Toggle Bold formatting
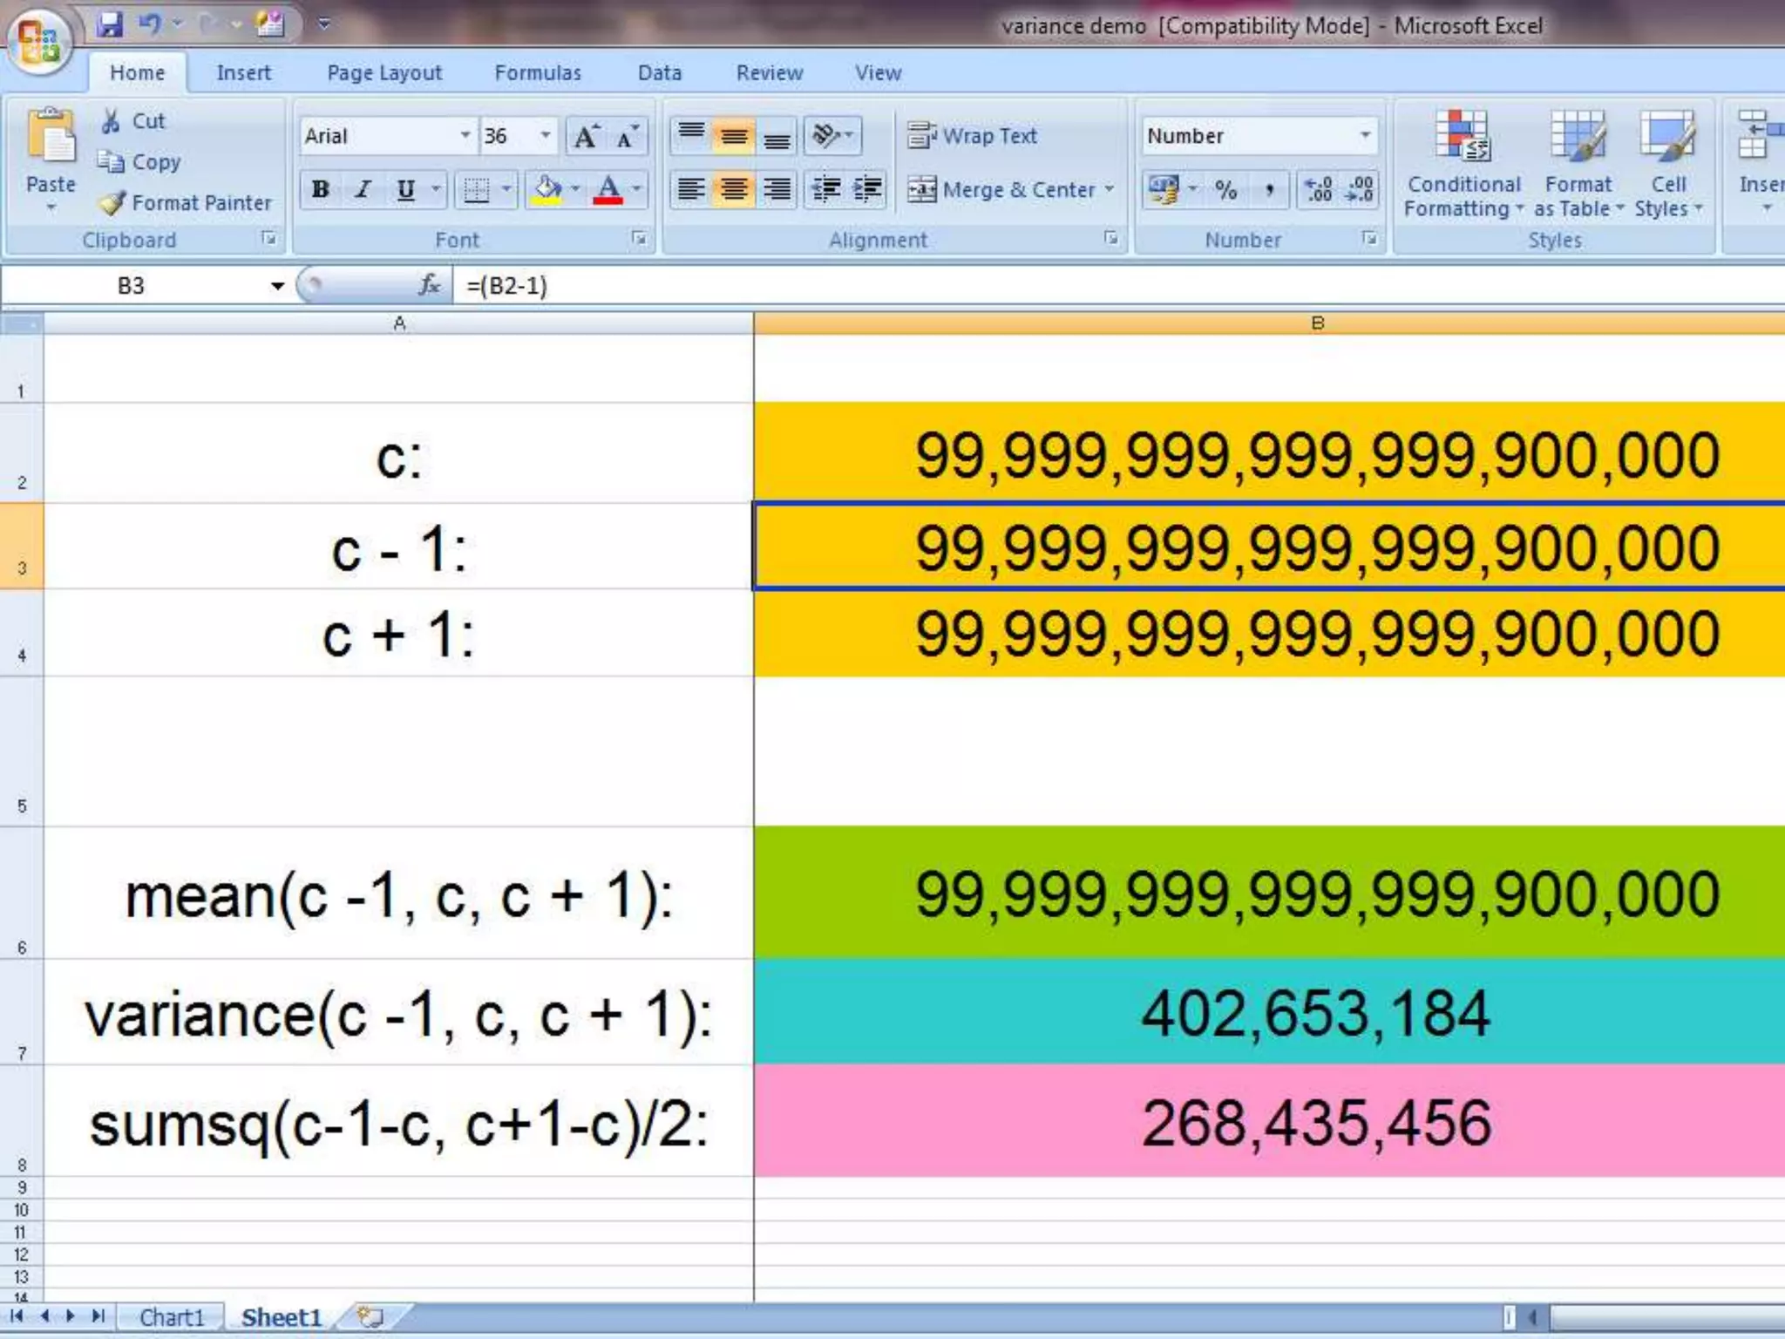Viewport: 1785px width, 1339px height. (x=320, y=190)
